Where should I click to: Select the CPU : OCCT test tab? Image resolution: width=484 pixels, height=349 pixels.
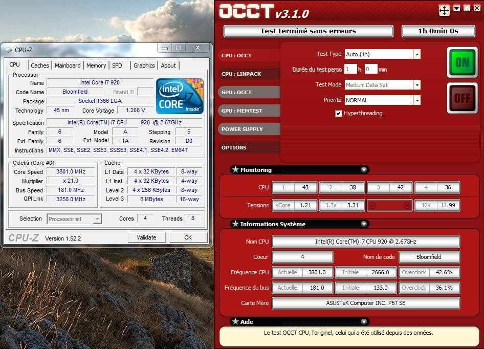[x=249, y=56]
